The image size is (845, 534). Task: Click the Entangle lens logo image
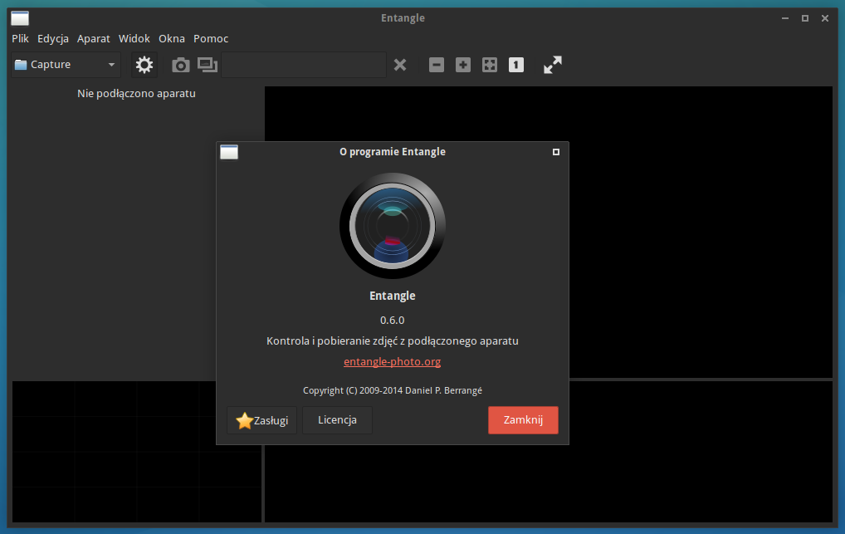click(x=393, y=225)
